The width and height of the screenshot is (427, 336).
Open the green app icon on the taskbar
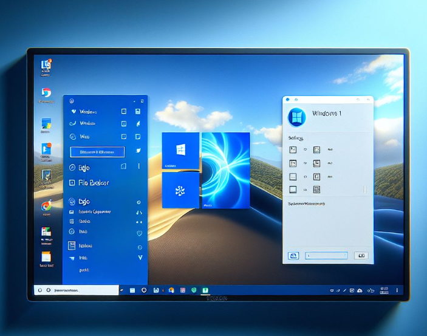tap(205, 290)
